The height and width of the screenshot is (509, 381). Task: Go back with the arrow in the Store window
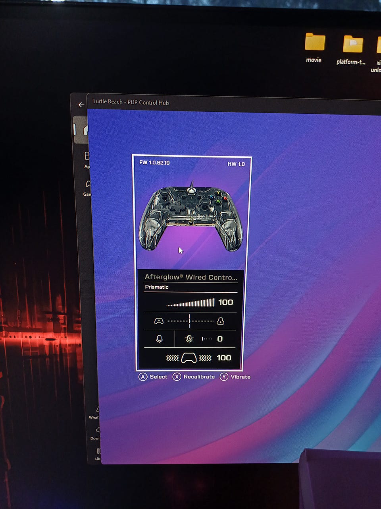[x=81, y=105]
